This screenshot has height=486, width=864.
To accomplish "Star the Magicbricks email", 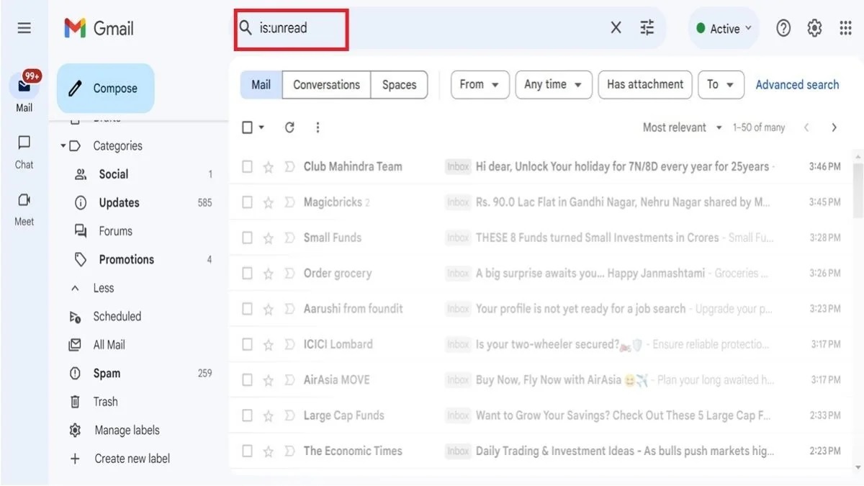I will click(268, 202).
